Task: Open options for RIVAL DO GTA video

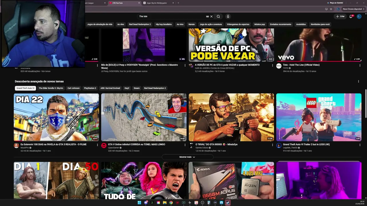Action: [272, 145]
